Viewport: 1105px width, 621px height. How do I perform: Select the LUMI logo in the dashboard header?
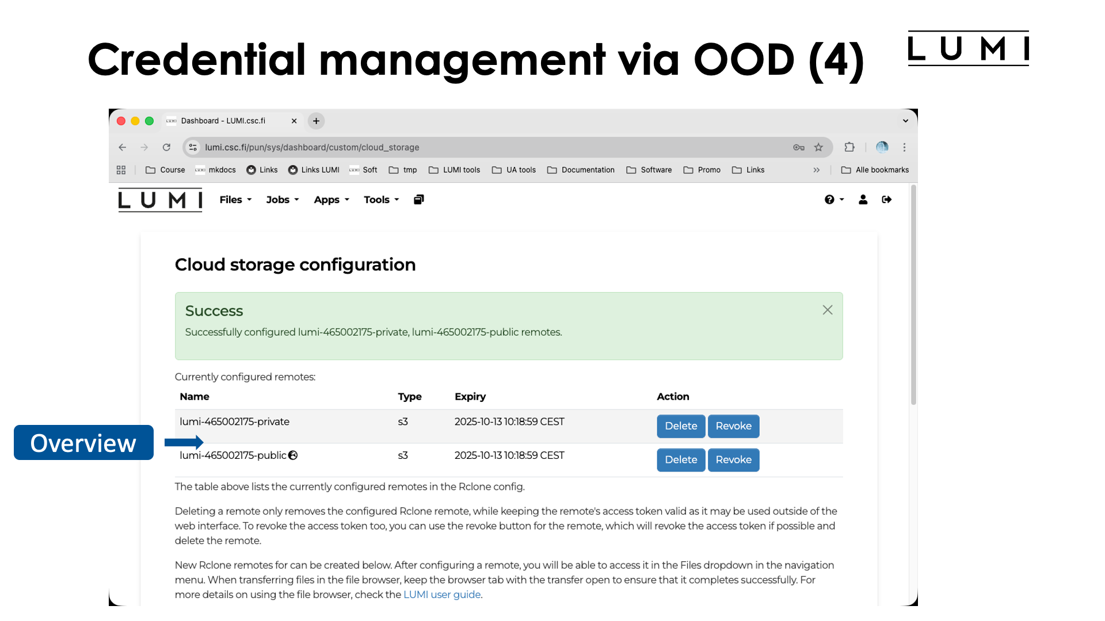[x=159, y=200]
